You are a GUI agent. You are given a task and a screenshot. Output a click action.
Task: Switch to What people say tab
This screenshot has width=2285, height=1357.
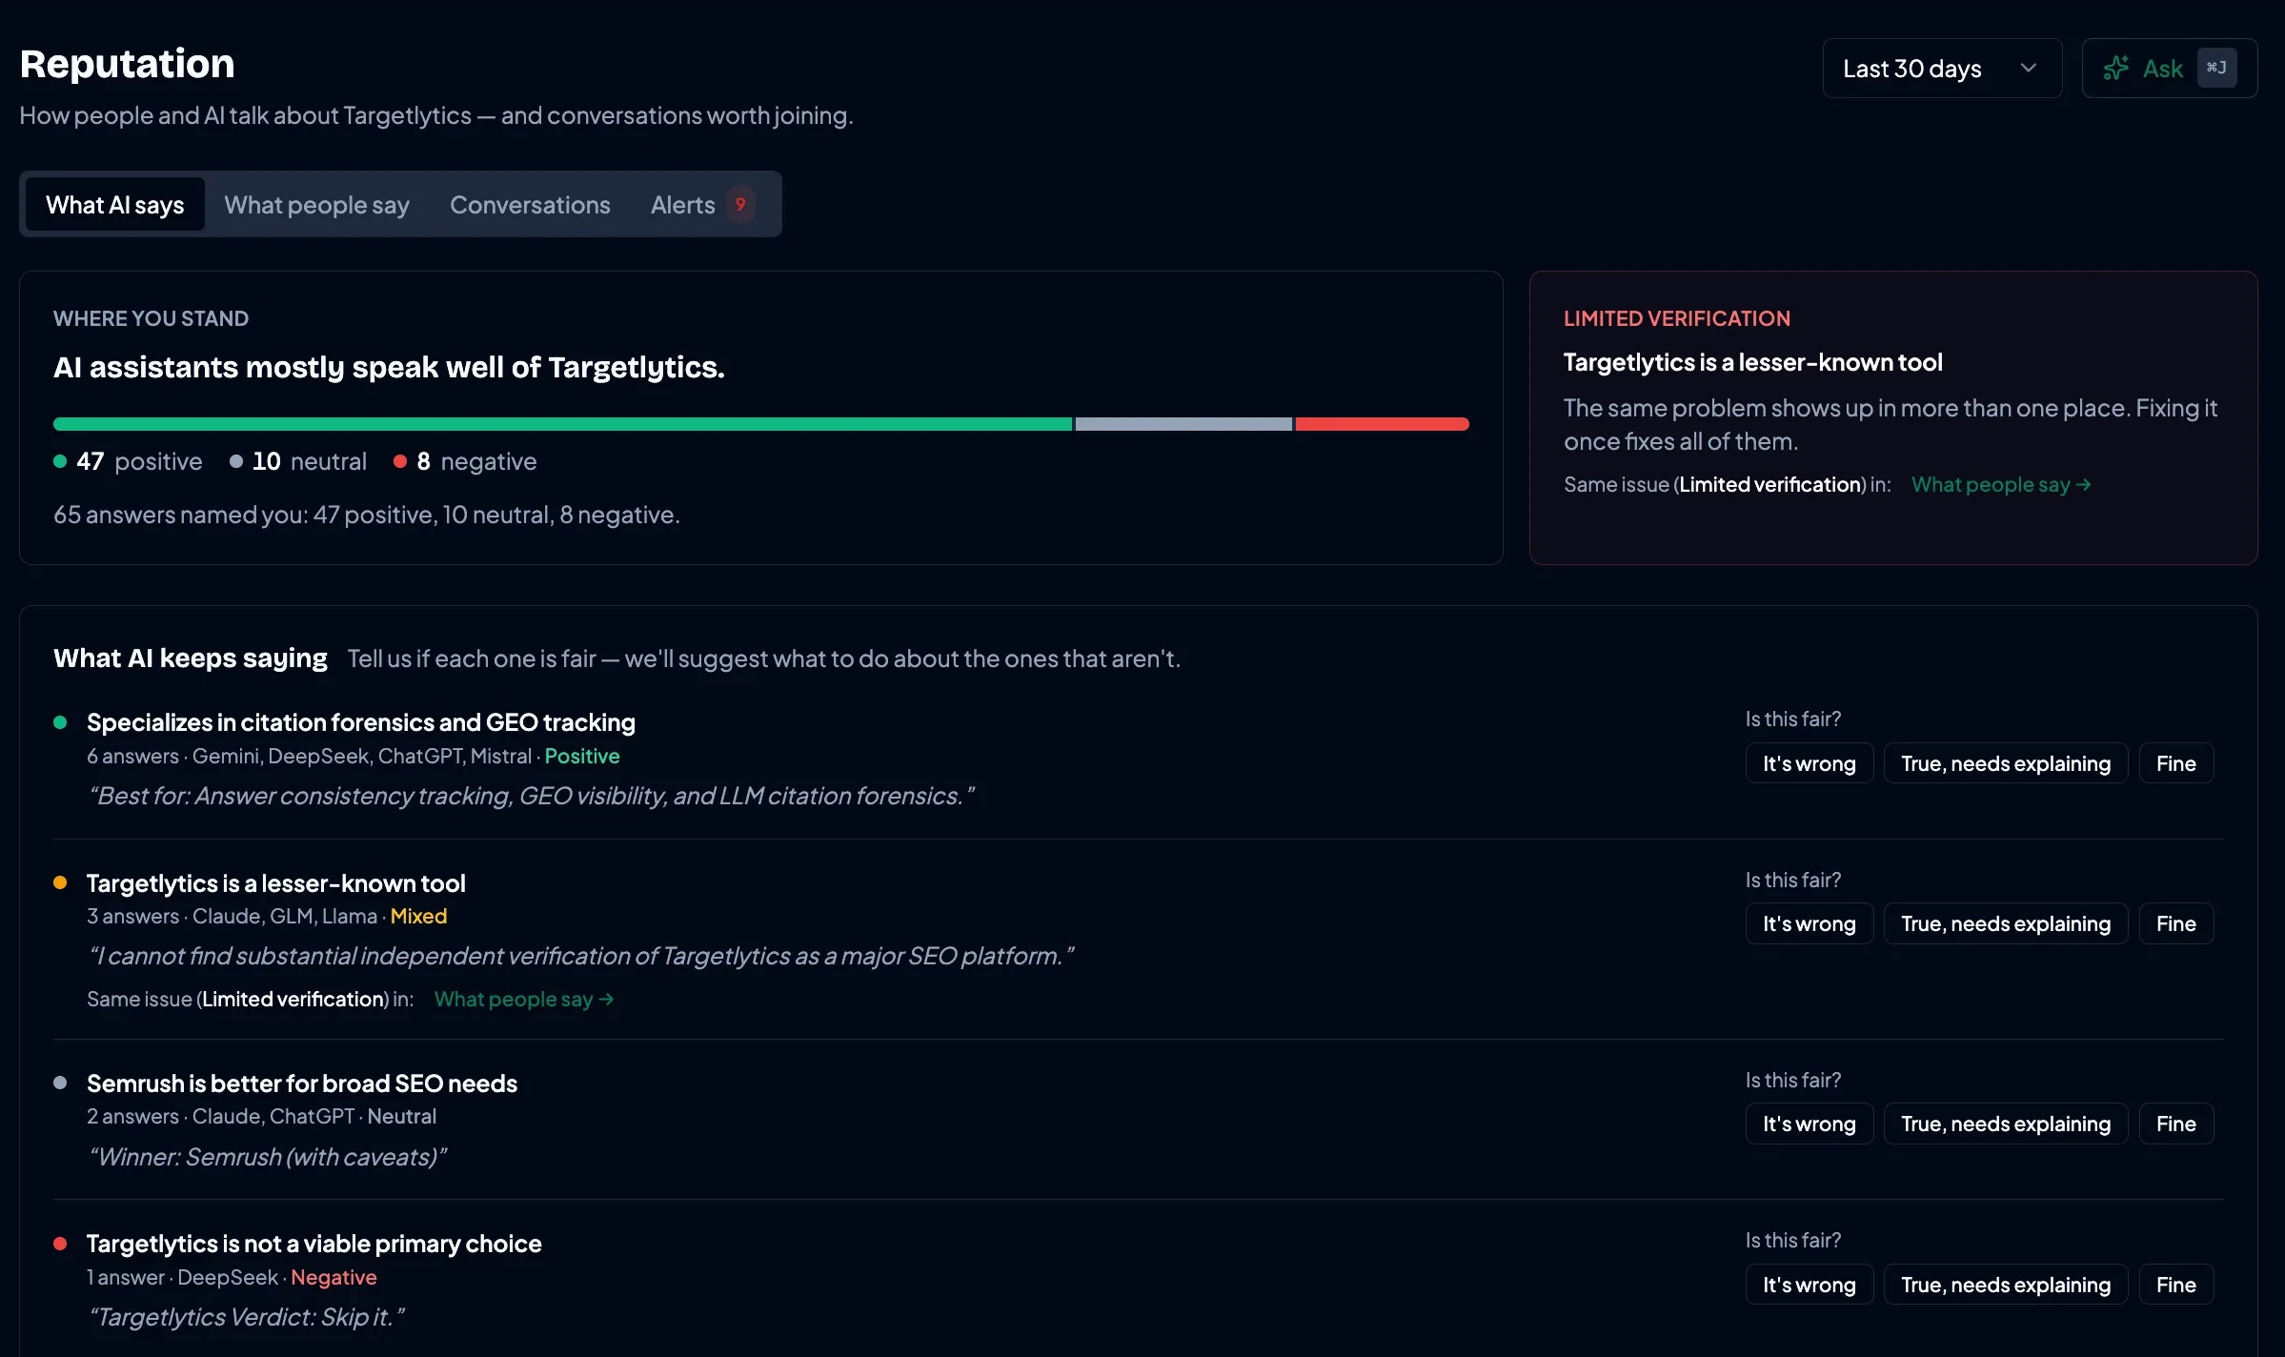coord(316,205)
